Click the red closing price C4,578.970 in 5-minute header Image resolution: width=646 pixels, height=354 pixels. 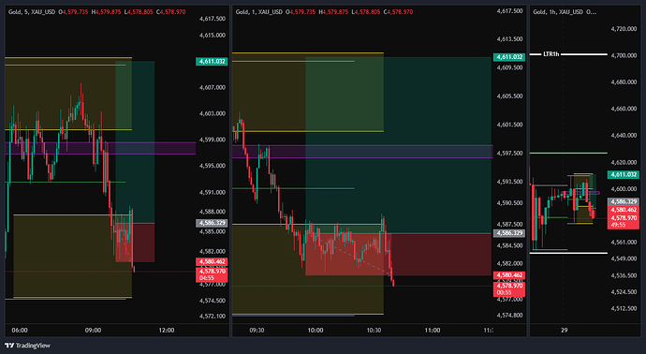pyautogui.click(x=170, y=12)
